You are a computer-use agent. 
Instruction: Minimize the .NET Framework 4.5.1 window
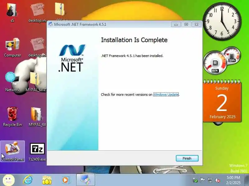point(176,24)
